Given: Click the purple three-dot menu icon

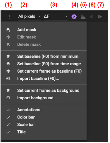Looking at the screenshot, I should point(9,17).
